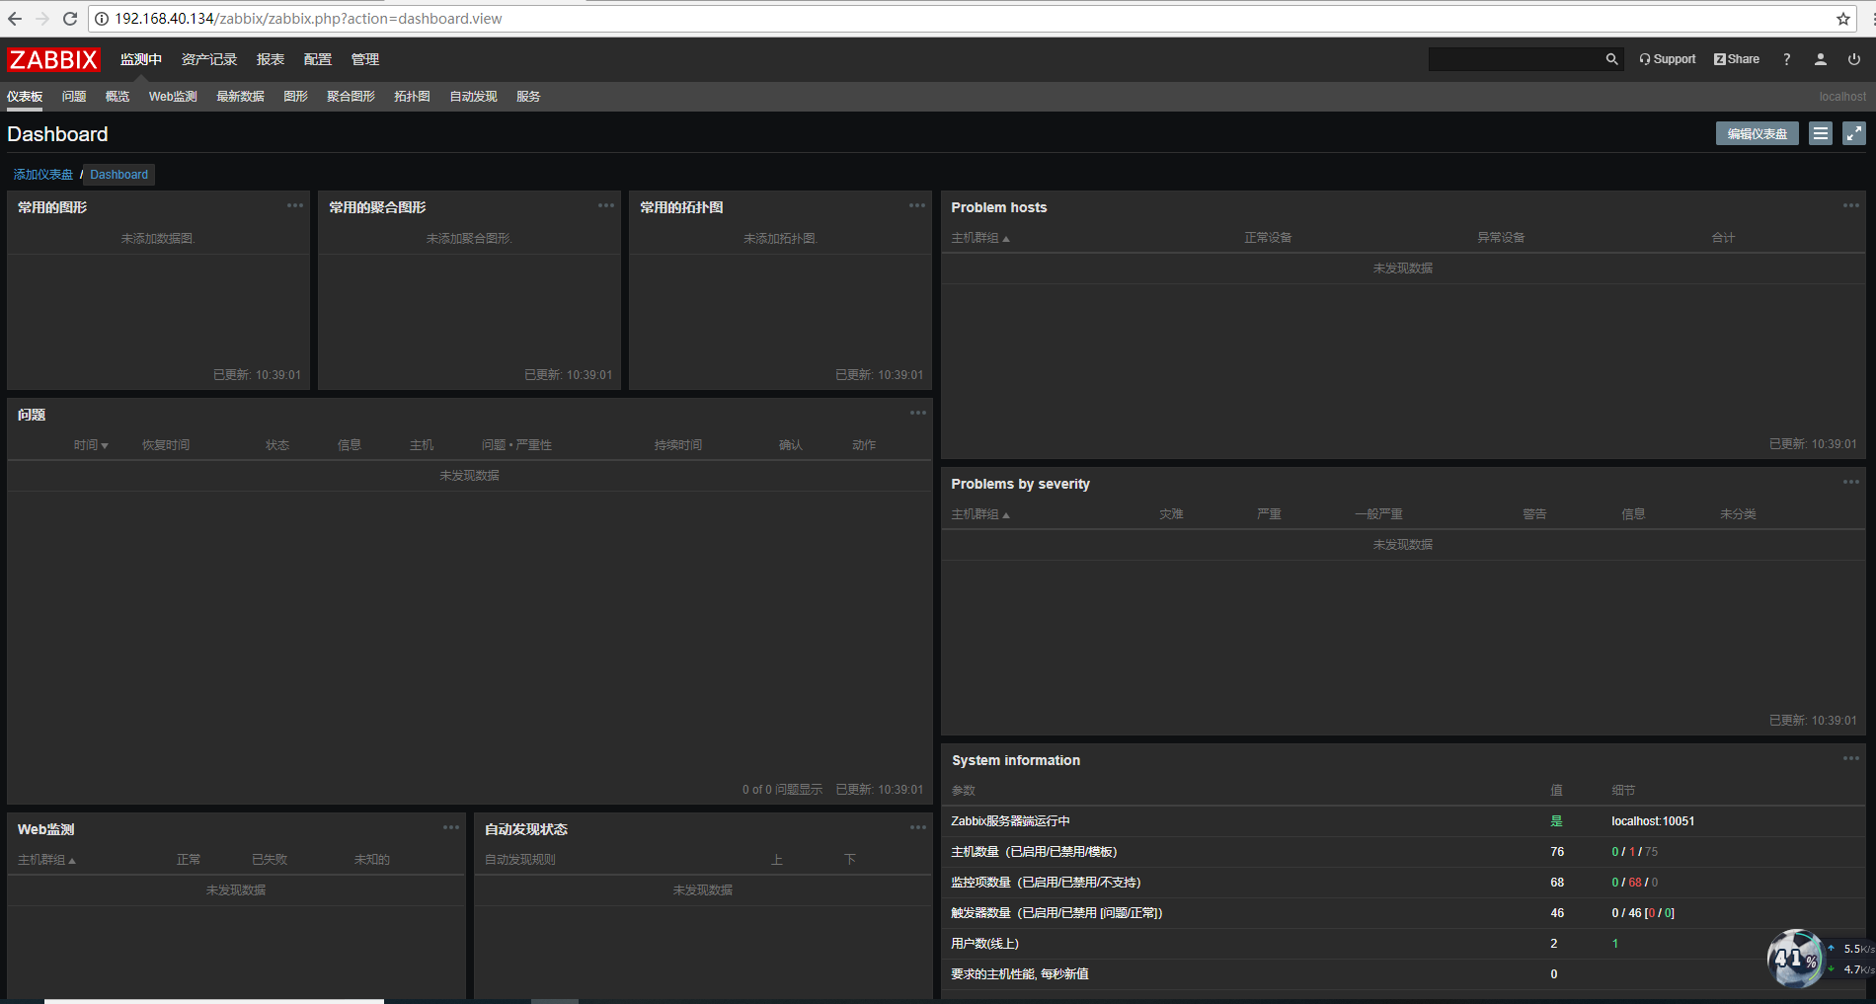Switch to the 问题 submenu tab
Screen dimensions: 1876x1004
click(x=74, y=97)
